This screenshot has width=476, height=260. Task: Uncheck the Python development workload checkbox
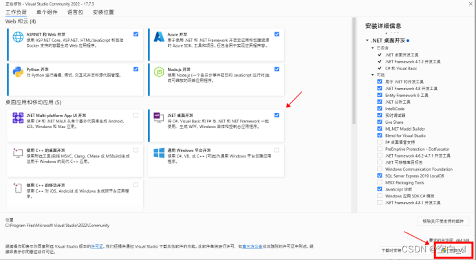(136, 69)
